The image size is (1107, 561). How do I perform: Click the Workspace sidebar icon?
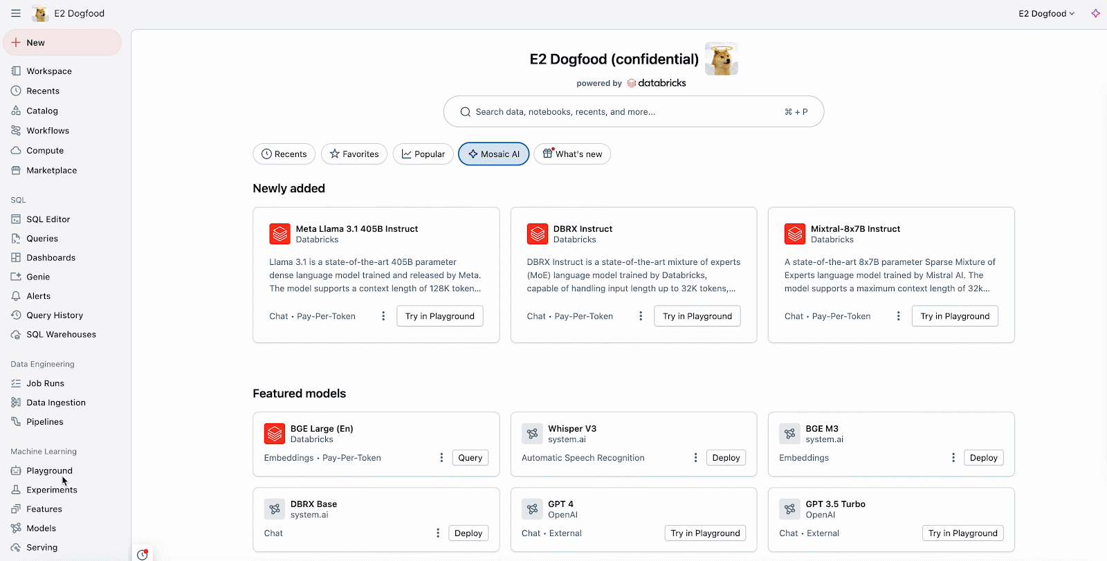coord(16,71)
